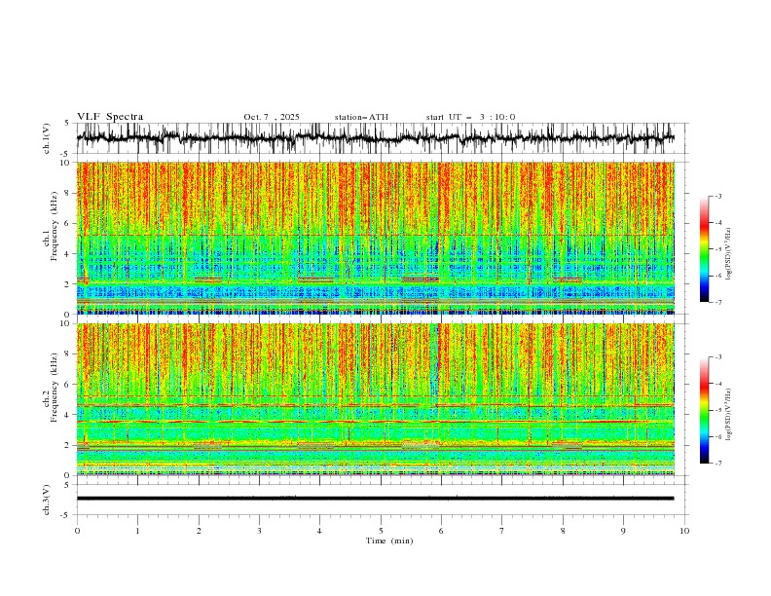The image size is (771, 596).
Task: Click the '-3' tick on upper colorbar
Action: coord(718,196)
